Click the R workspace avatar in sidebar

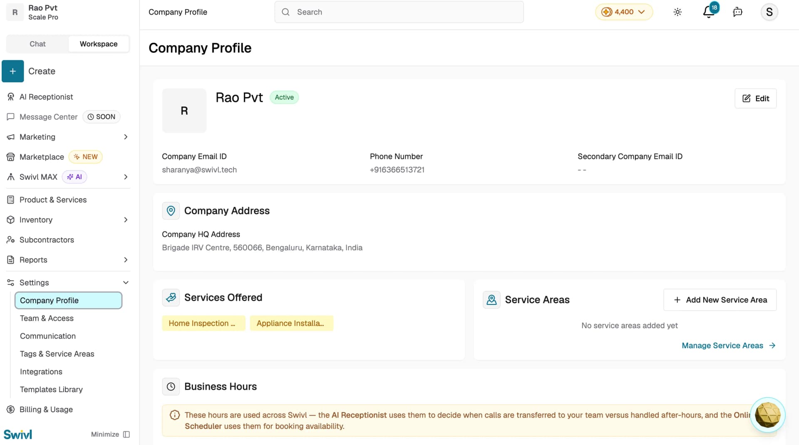tap(15, 12)
